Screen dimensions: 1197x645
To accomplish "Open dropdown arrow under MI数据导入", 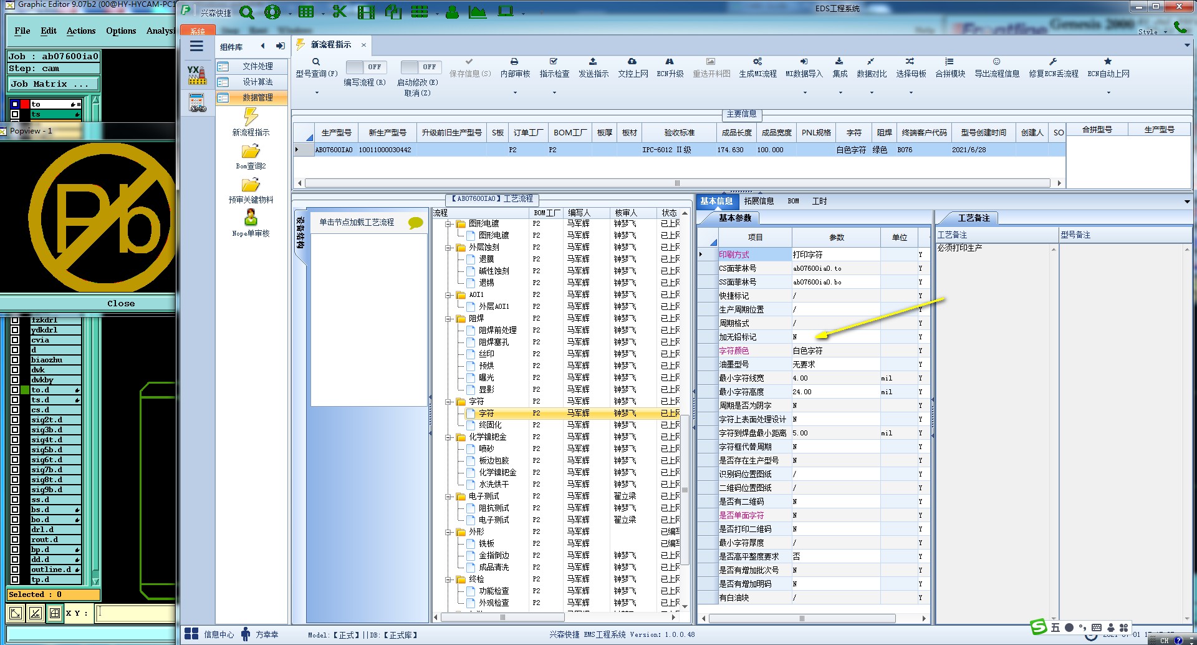I will [x=805, y=93].
